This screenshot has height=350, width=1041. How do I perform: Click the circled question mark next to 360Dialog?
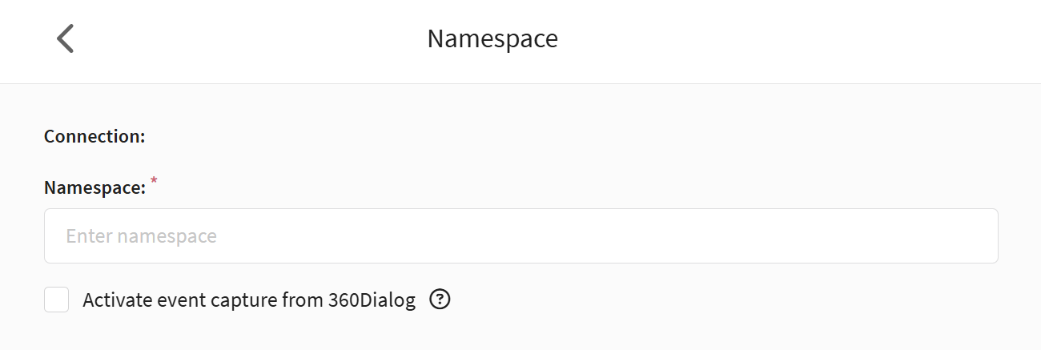[440, 300]
